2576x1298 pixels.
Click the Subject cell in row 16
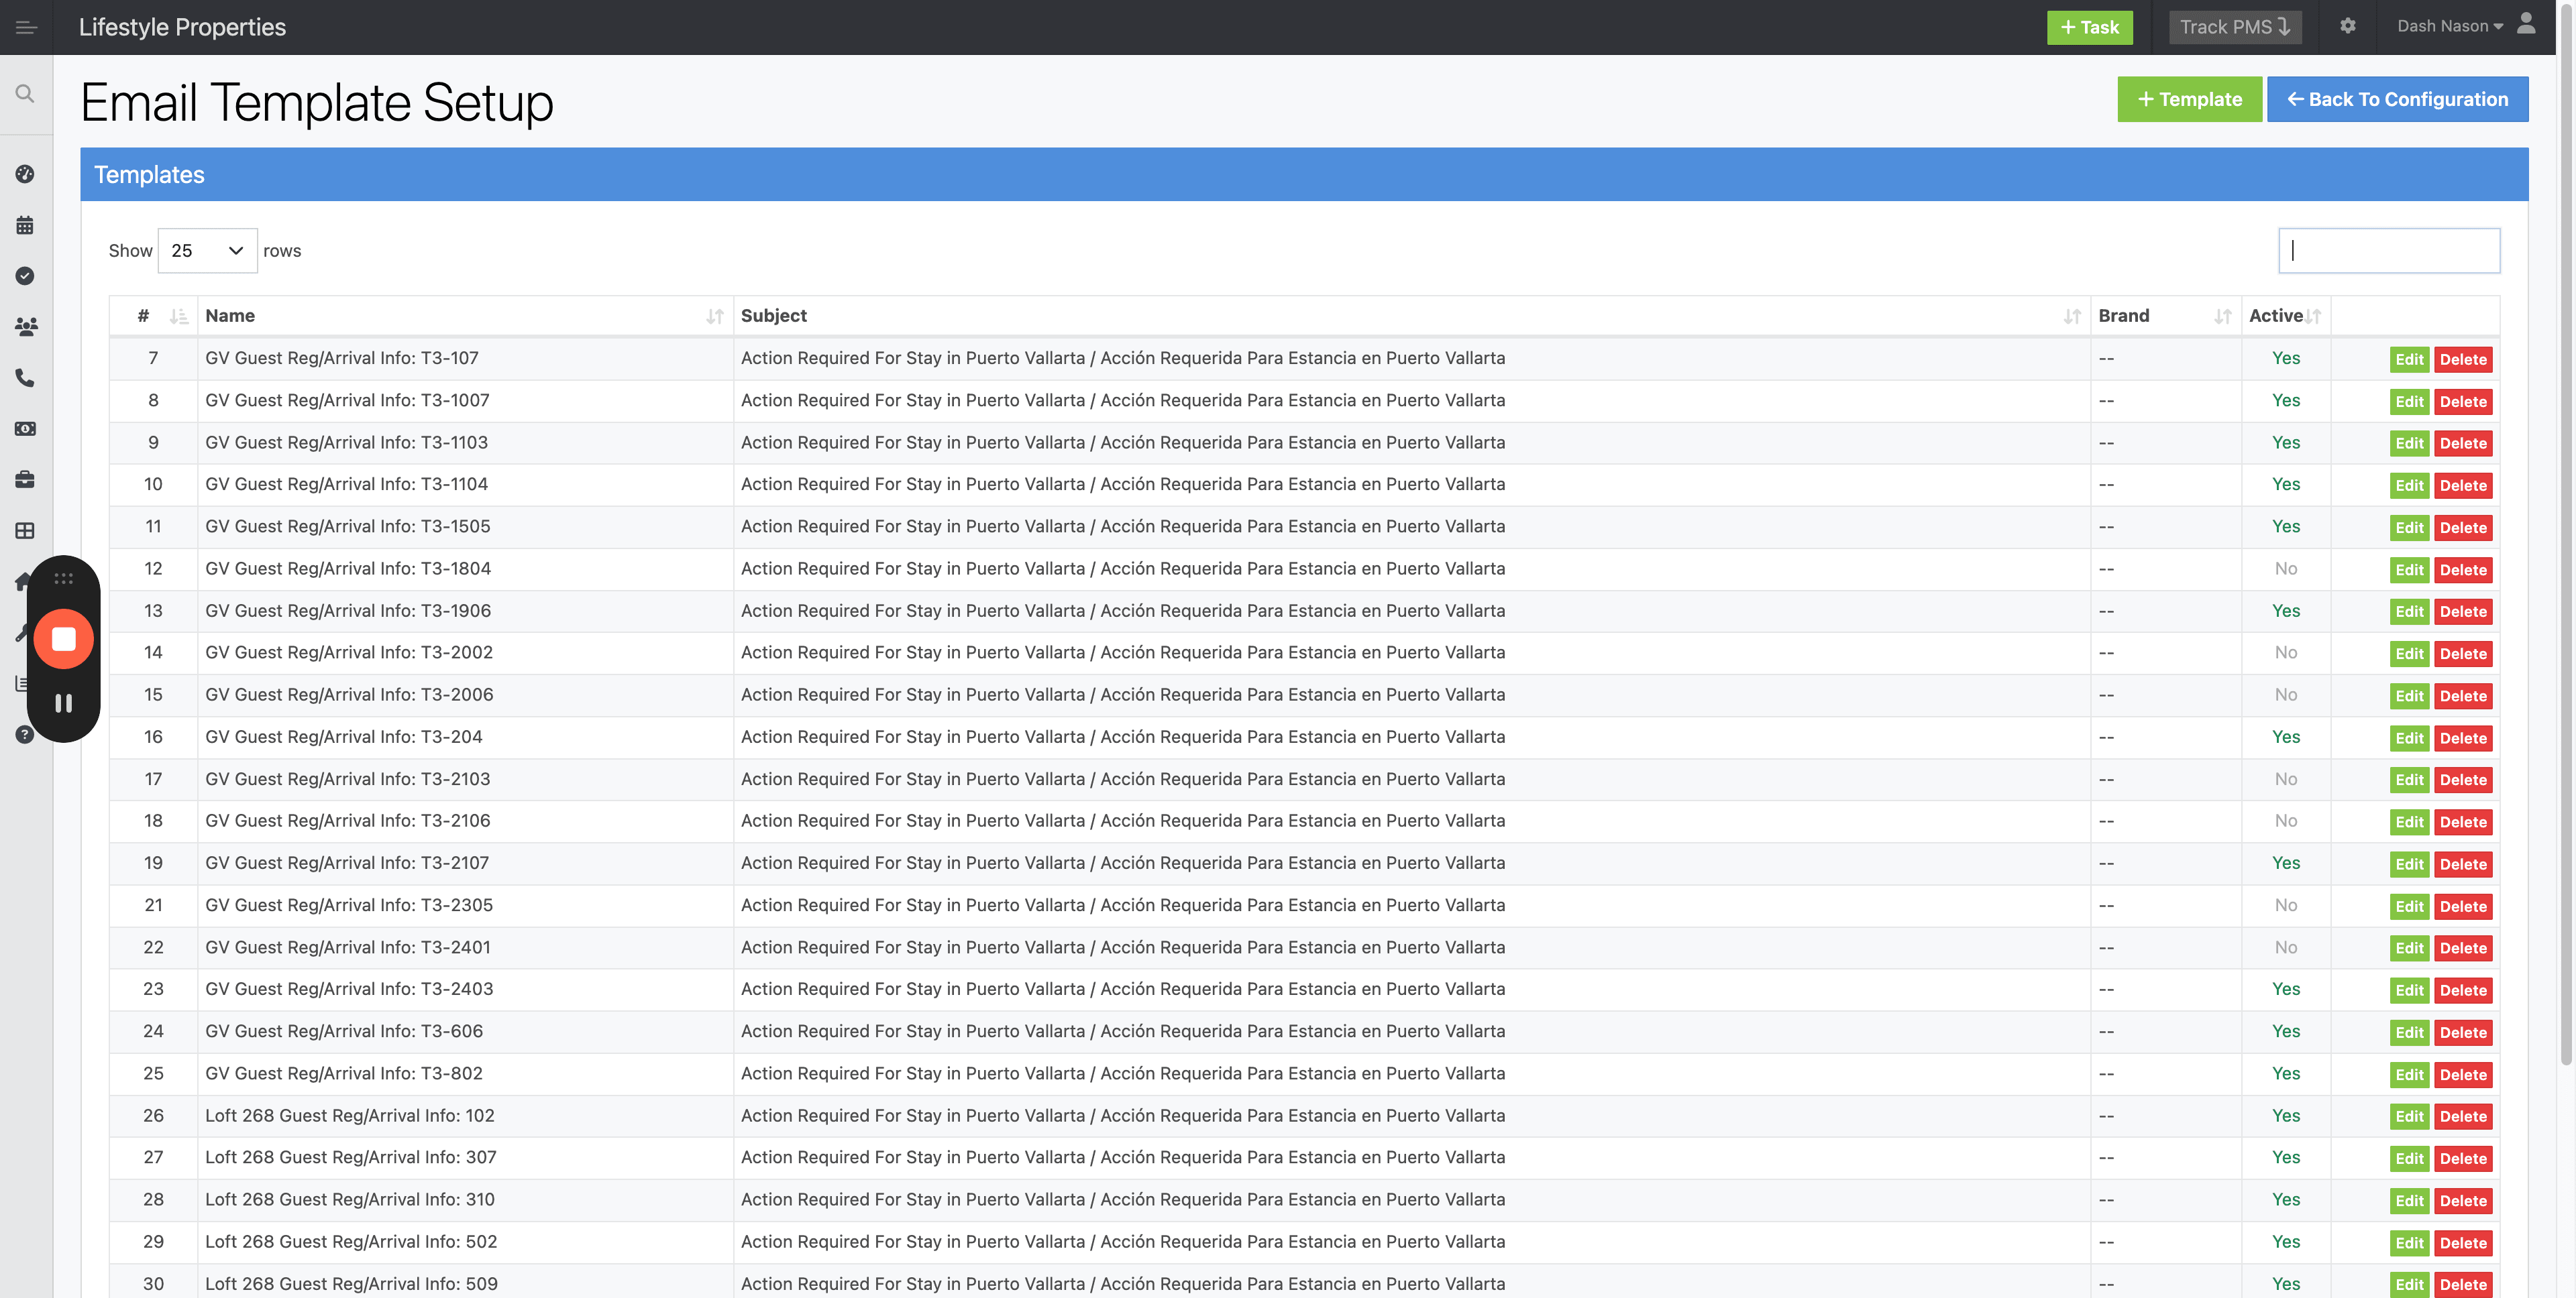point(1411,736)
